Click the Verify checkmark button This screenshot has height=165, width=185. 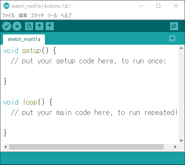(6, 26)
